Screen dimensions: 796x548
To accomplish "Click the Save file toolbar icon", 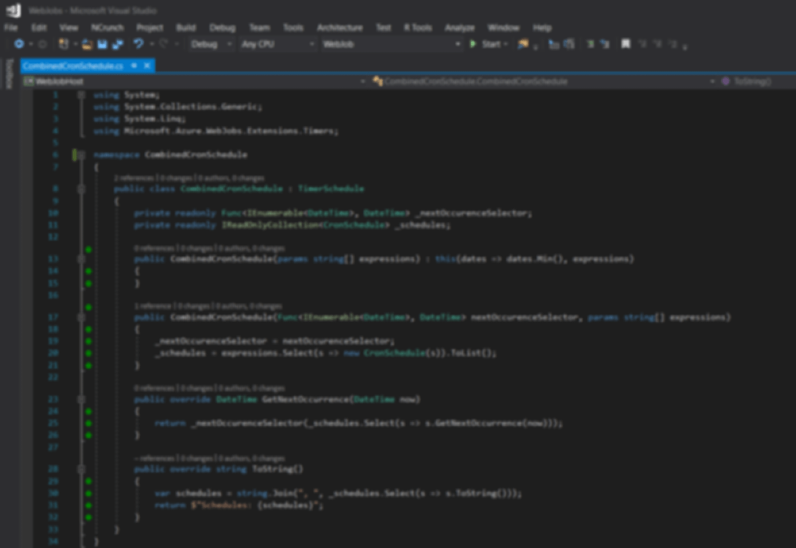I will point(102,44).
